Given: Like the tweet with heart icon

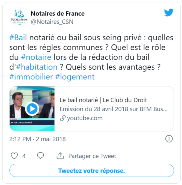Looking at the screenshot, I should 14,156.
